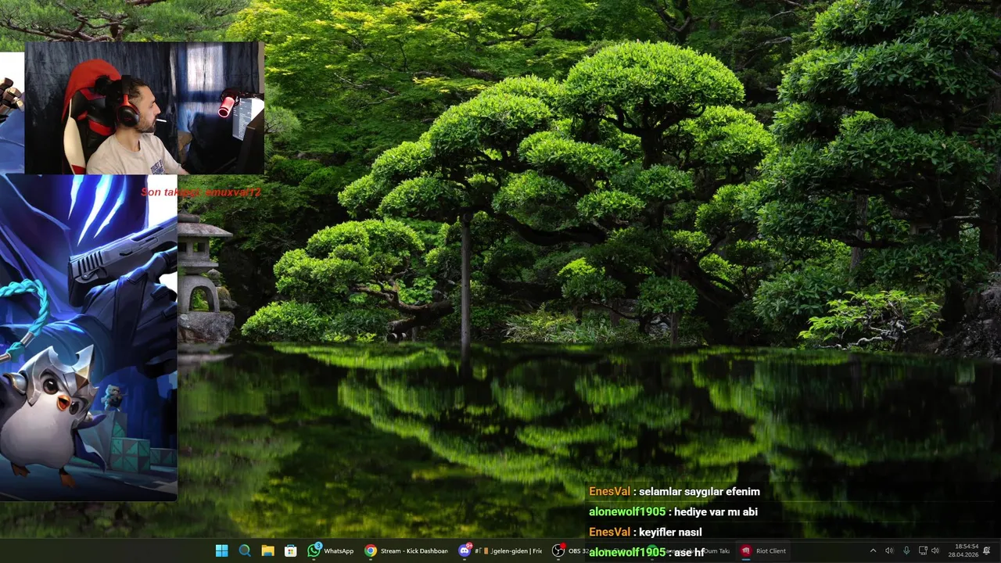Screen dimensions: 1001x563
Task: Click webcam overlay of streamer
Action: [145, 108]
